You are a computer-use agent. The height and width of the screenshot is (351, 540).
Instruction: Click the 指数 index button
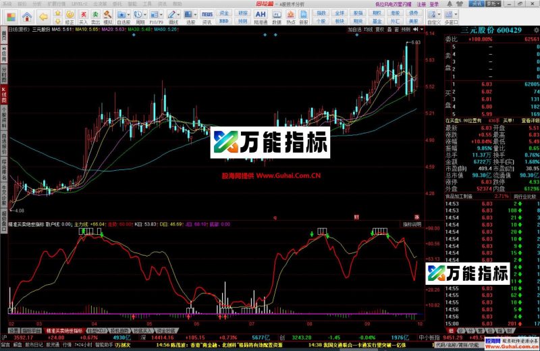tap(321, 13)
